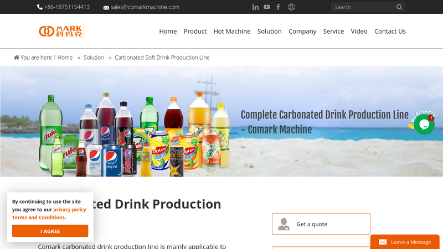Open the Hot Machine menu item
The height and width of the screenshot is (249, 443).
pyautogui.click(x=232, y=31)
